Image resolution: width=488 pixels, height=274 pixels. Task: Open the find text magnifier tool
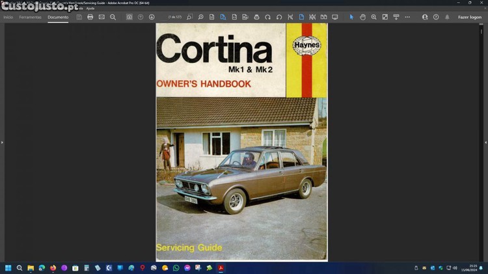click(x=113, y=17)
